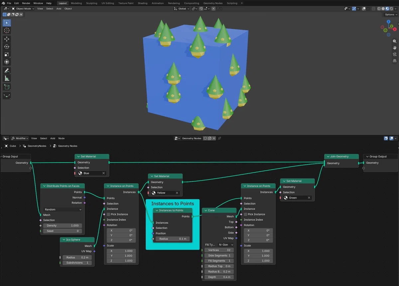Open the Global transform orientation dropdown
This screenshot has width=399, height=286.
click(182, 9)
